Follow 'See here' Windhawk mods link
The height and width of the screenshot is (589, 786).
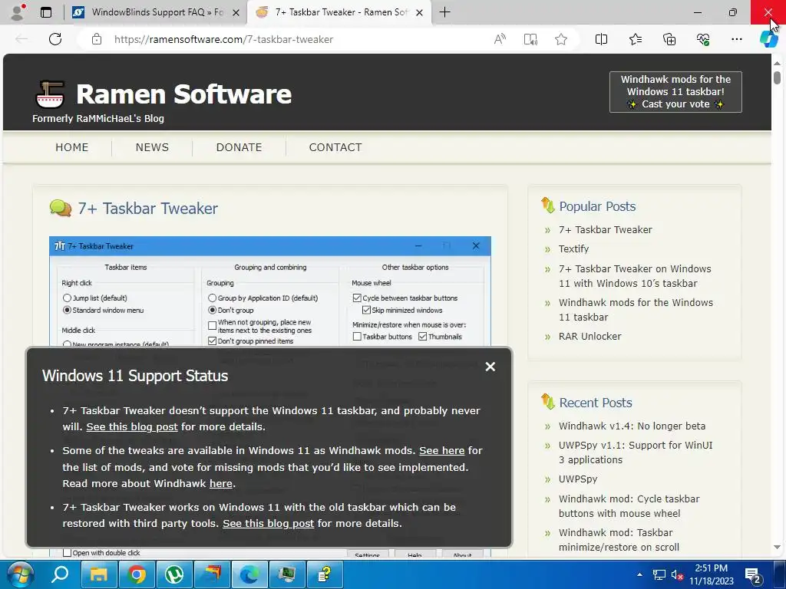click(441, 450)
